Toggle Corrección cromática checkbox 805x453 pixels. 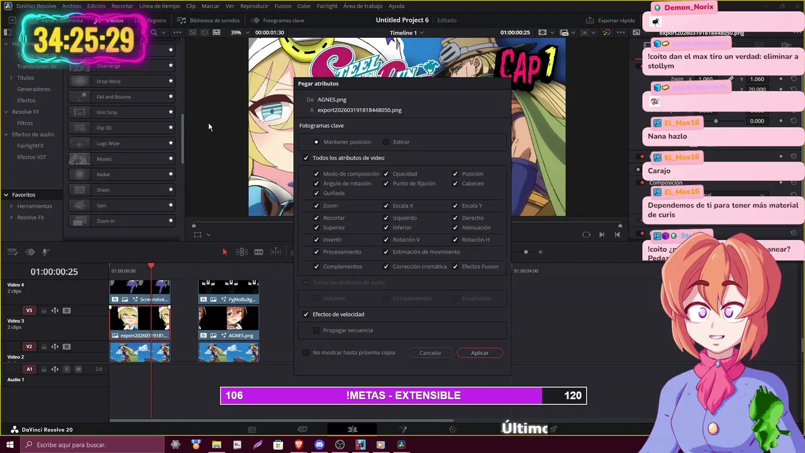[x=386, y=267]
